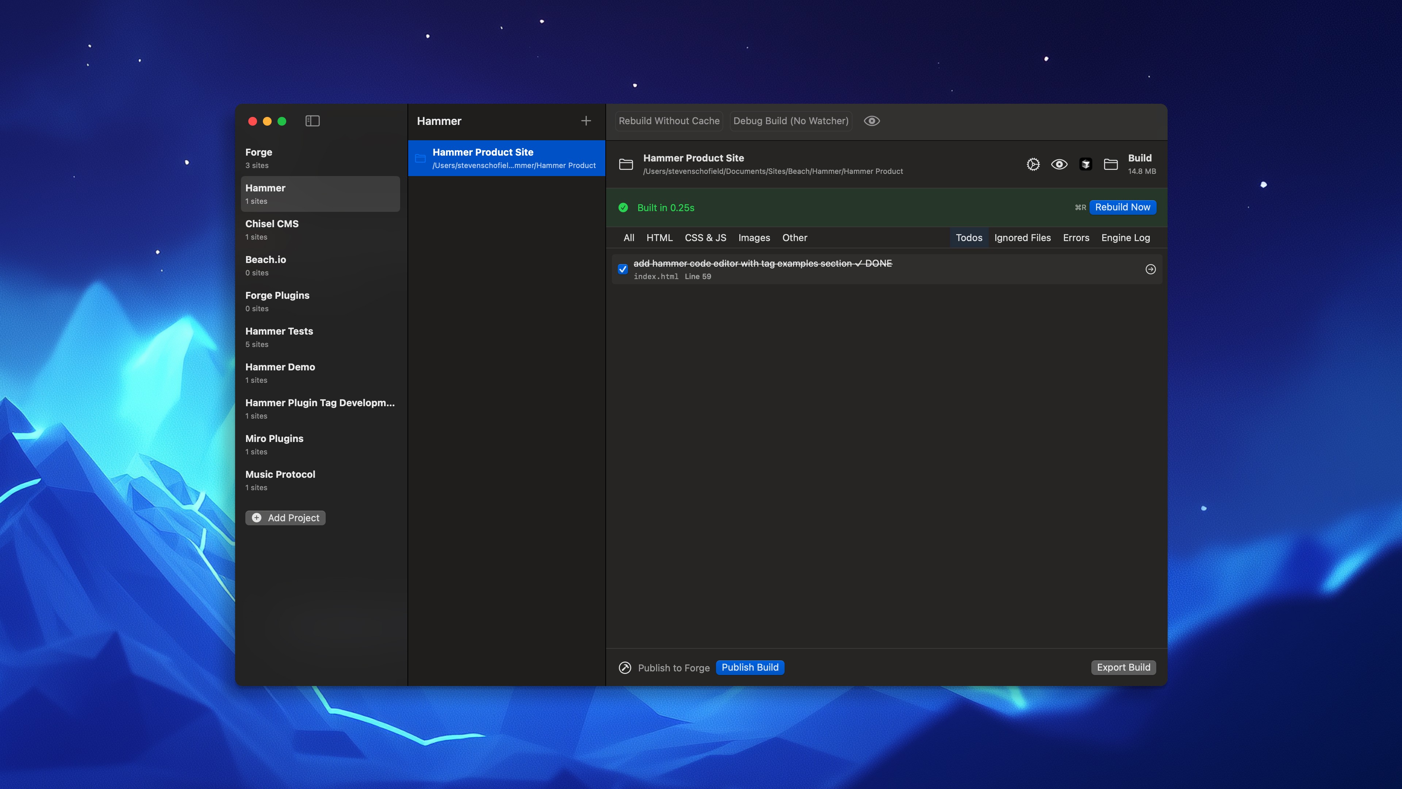Click the yellow minimize window button
Screen dimensions: 1402x789
click(267, 121)
